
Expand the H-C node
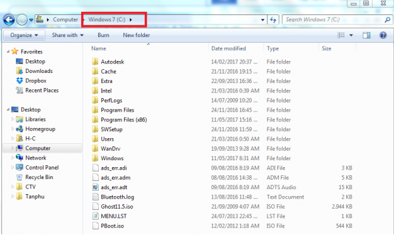(x=13, y=138)
